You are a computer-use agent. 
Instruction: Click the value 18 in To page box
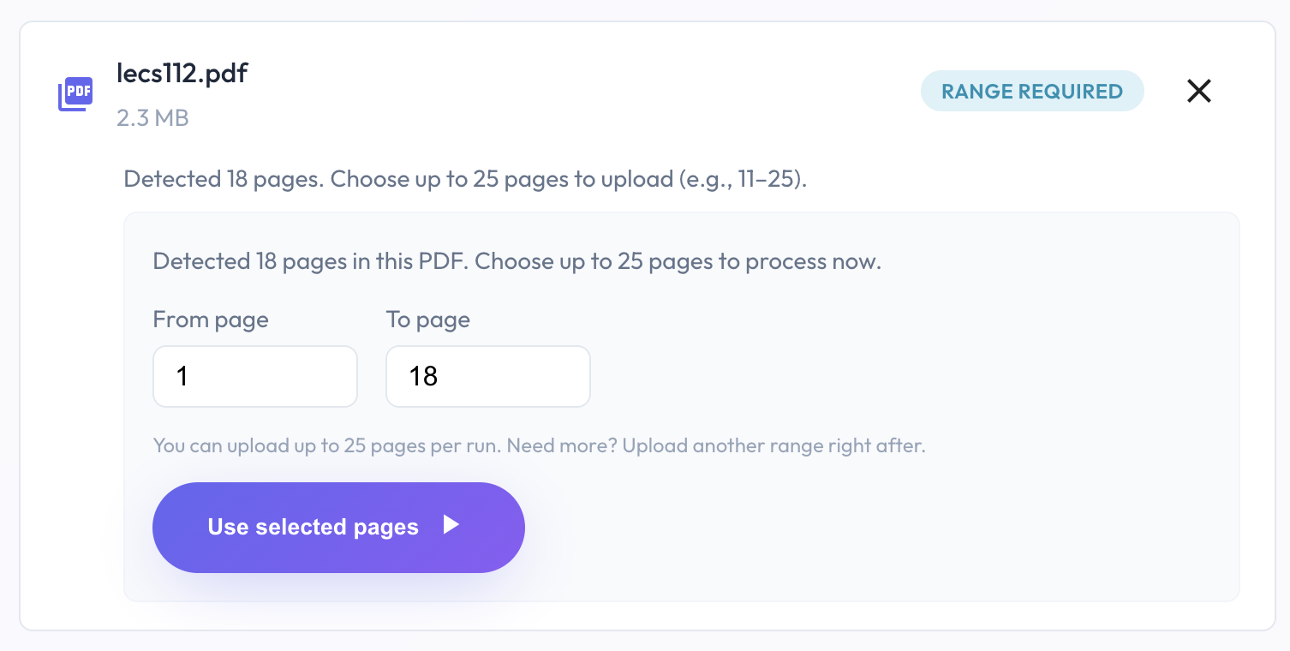421,376
